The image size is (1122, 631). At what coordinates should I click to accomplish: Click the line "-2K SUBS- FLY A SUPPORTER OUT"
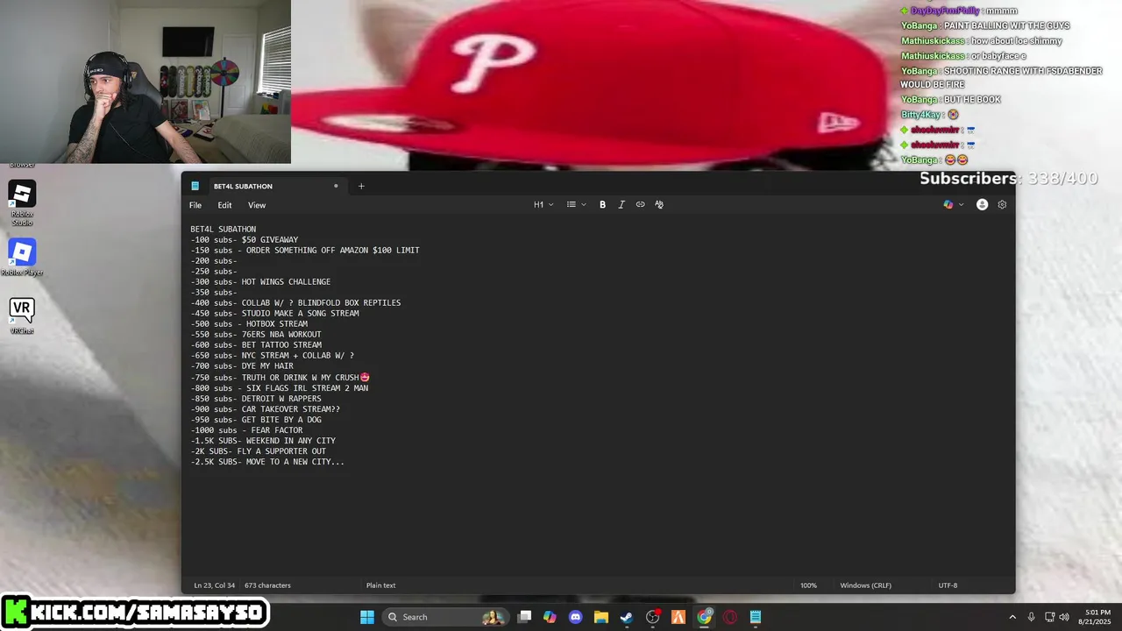pos(258,451)
